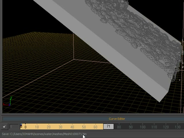The width and height of the screenshot is (184, 138).
Task: Jump to frame 130 on timeline
Action: [178, 127]
